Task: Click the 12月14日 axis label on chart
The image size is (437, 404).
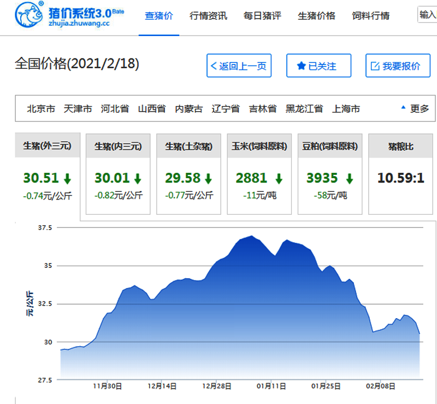Action: 162,386
